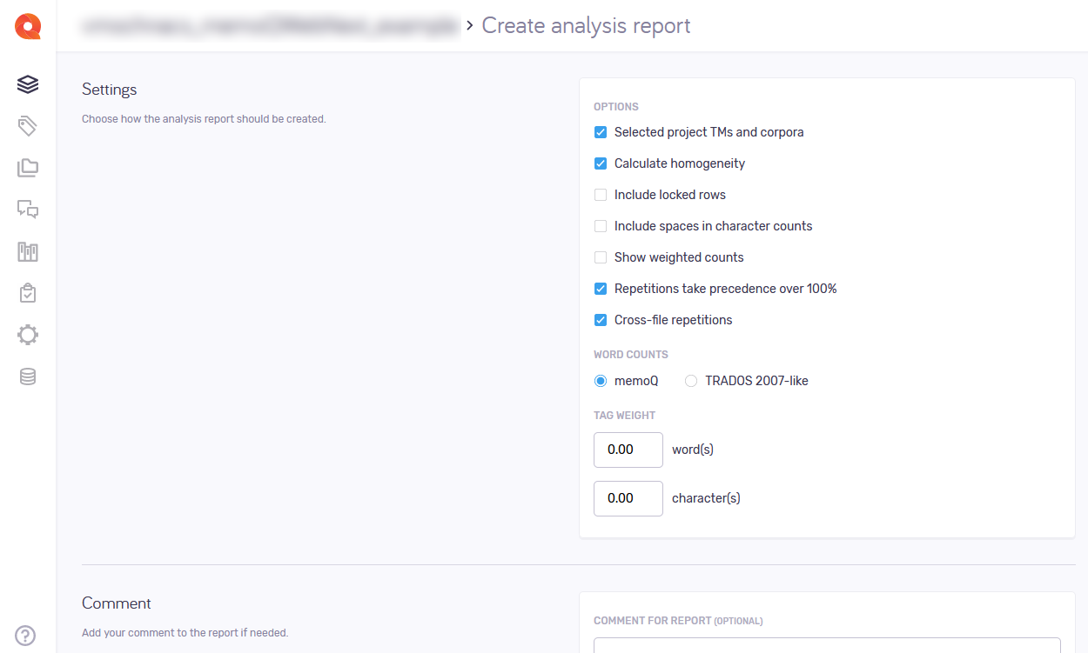Enable Include locked rows checkbox
Image resolution: width=1088 pixels, height=653 pixels.
click(x=601, y=195)
